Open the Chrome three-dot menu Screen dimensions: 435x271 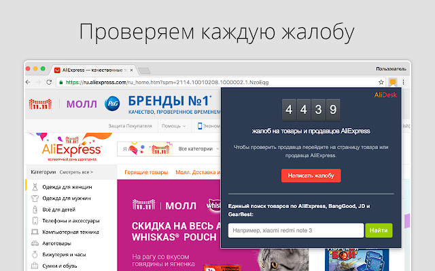pyautogui.click(x=403, y=82)
